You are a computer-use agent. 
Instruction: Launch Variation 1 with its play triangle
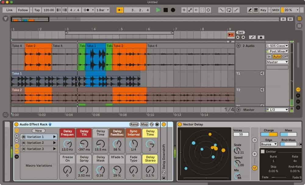click(54, 137)
